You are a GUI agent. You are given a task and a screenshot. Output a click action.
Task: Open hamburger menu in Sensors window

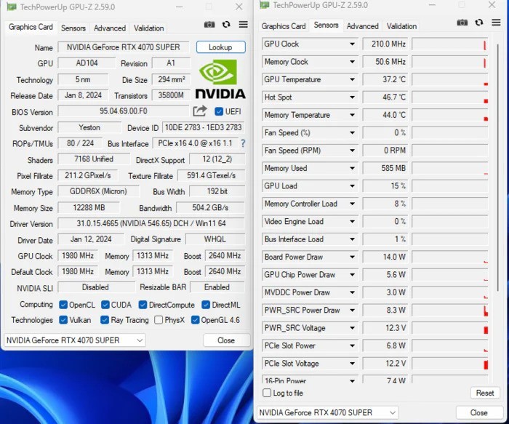pos(496,23)
